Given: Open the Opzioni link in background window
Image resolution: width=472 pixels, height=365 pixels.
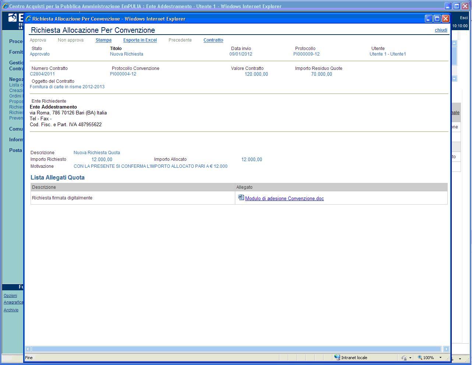Looking at the screenshot, I should pos(10,295).
